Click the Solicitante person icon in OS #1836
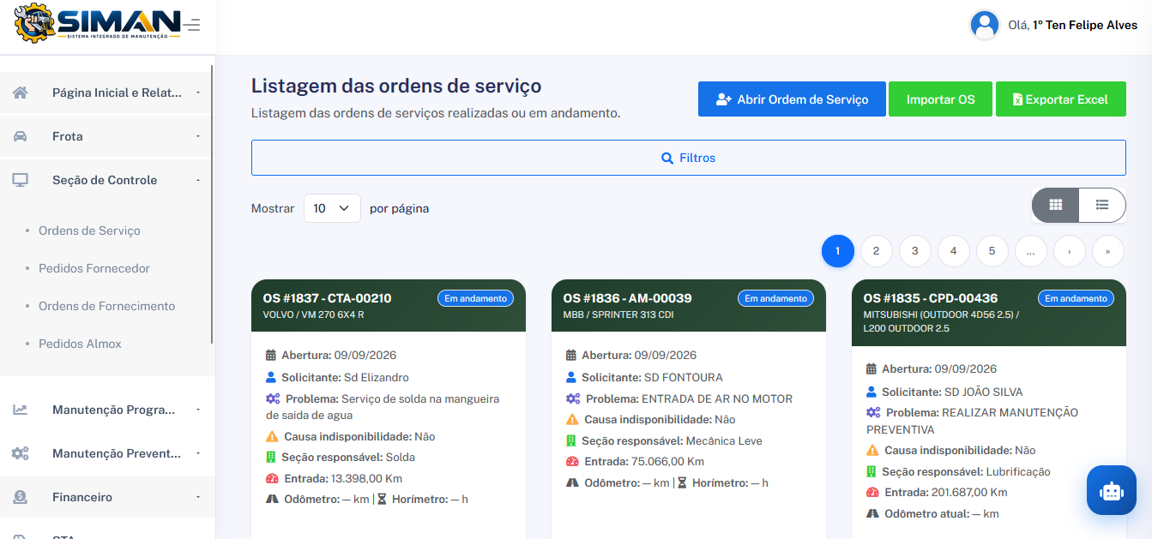 pos(571,377)
